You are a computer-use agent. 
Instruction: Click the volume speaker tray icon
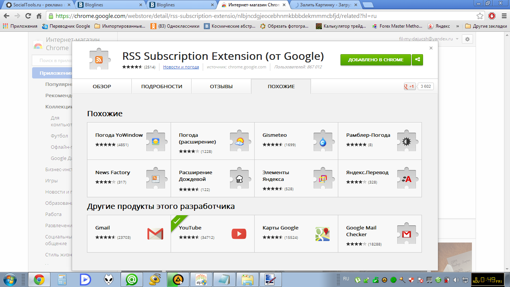(456, 280)
